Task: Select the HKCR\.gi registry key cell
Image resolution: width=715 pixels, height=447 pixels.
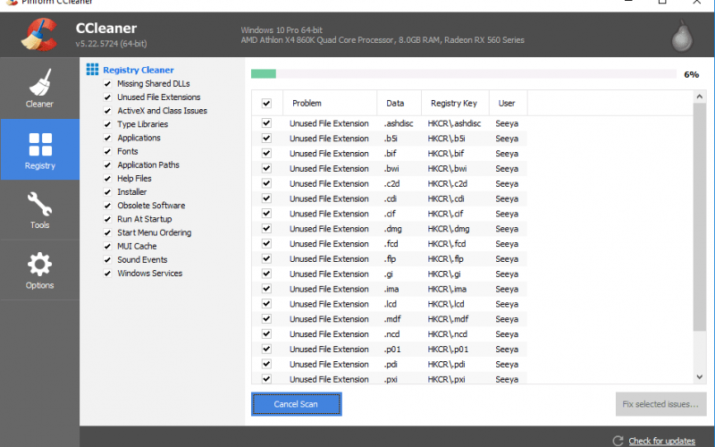Action: coord(443,274)
